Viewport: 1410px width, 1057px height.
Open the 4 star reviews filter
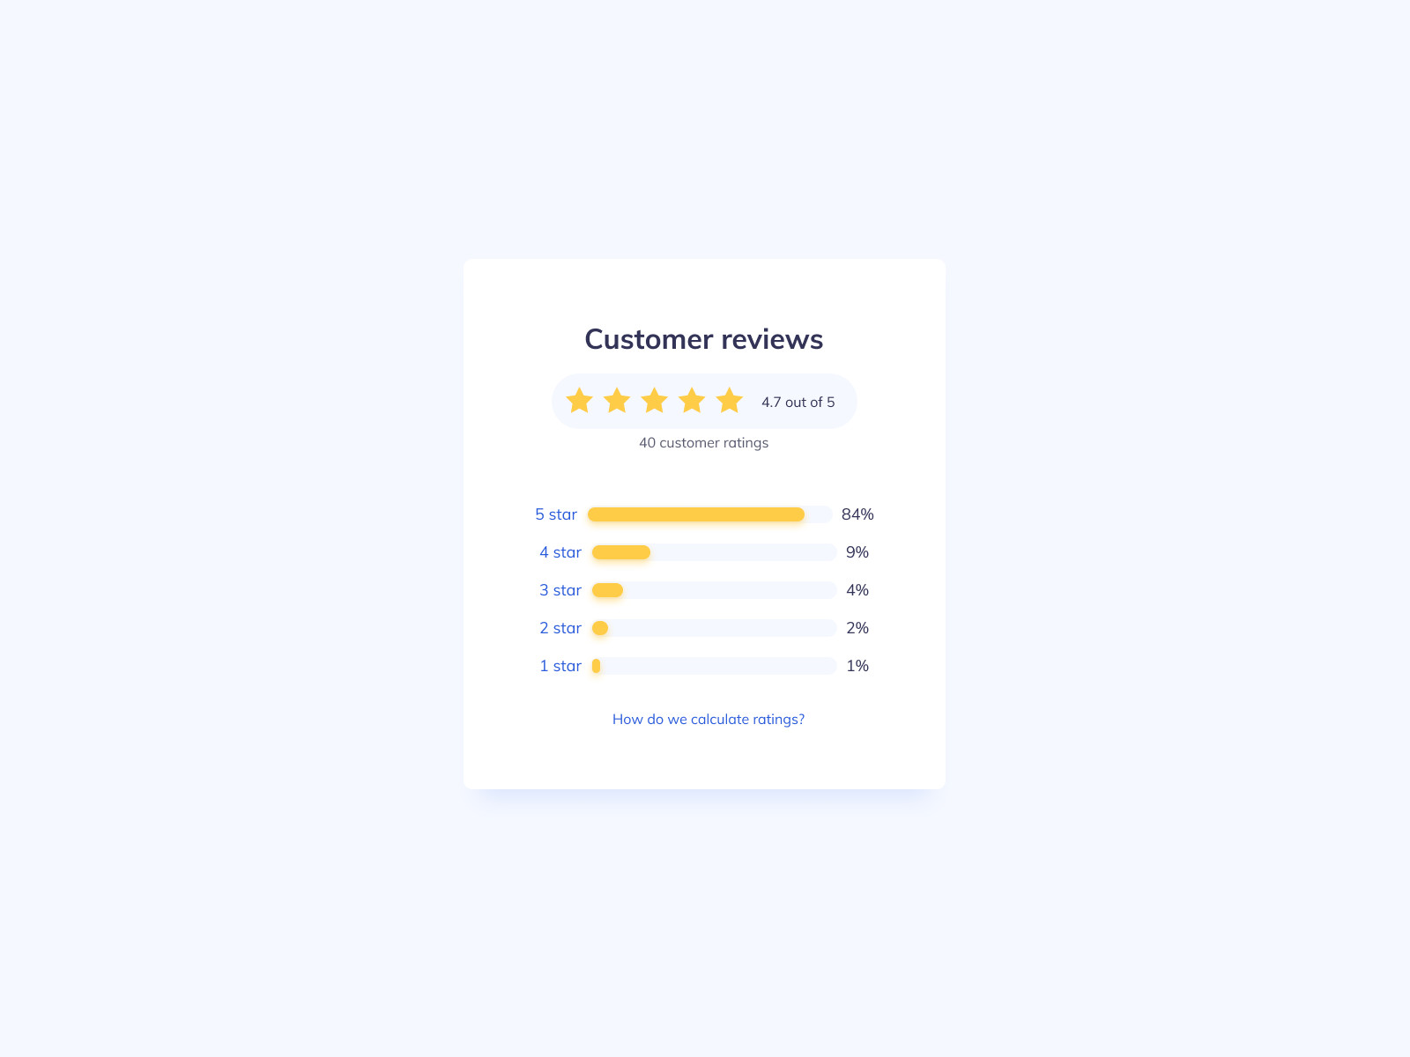(x=560, y=552)
